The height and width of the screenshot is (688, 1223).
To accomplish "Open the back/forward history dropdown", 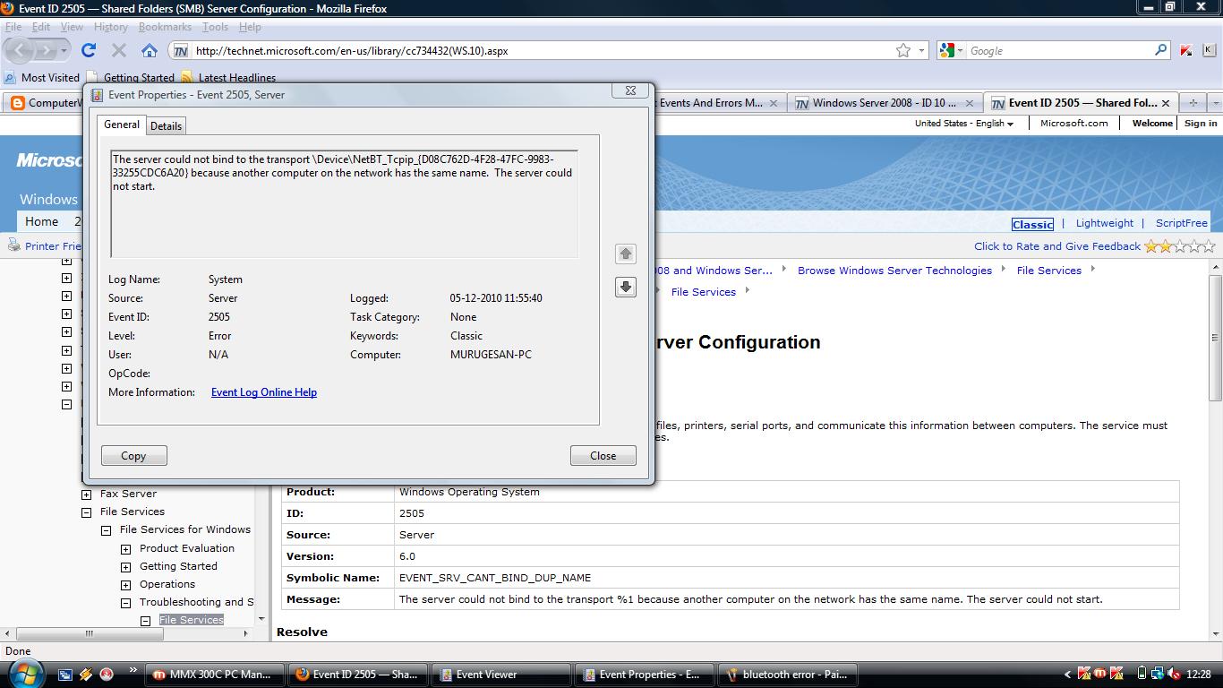I will coord(64,51).
